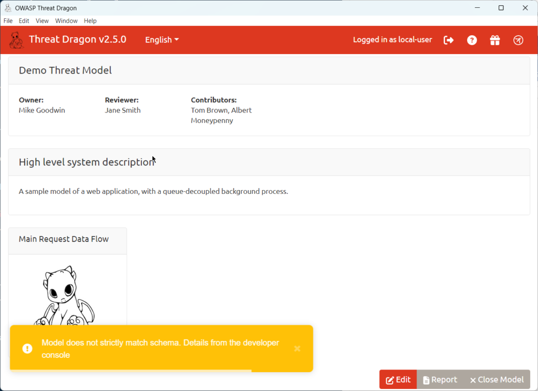The height and width of the screenshot is (391, 538).
Task: Click the red Edit button
Action: pos(398,379)
